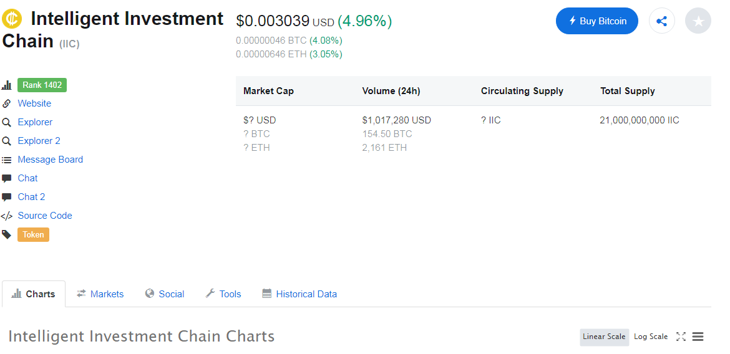Click the source code brackets icon
Screen dimensions: 730x354
(6, 216)
